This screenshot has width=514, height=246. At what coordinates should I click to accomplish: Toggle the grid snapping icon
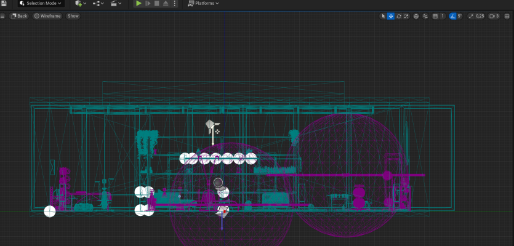point(436,16)
